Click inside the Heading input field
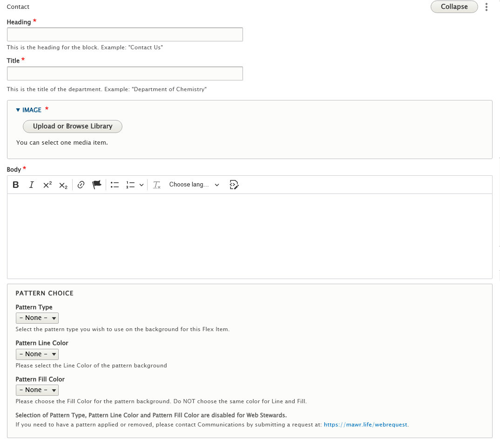This screenshot has width=500, height=446. [125, 34]
